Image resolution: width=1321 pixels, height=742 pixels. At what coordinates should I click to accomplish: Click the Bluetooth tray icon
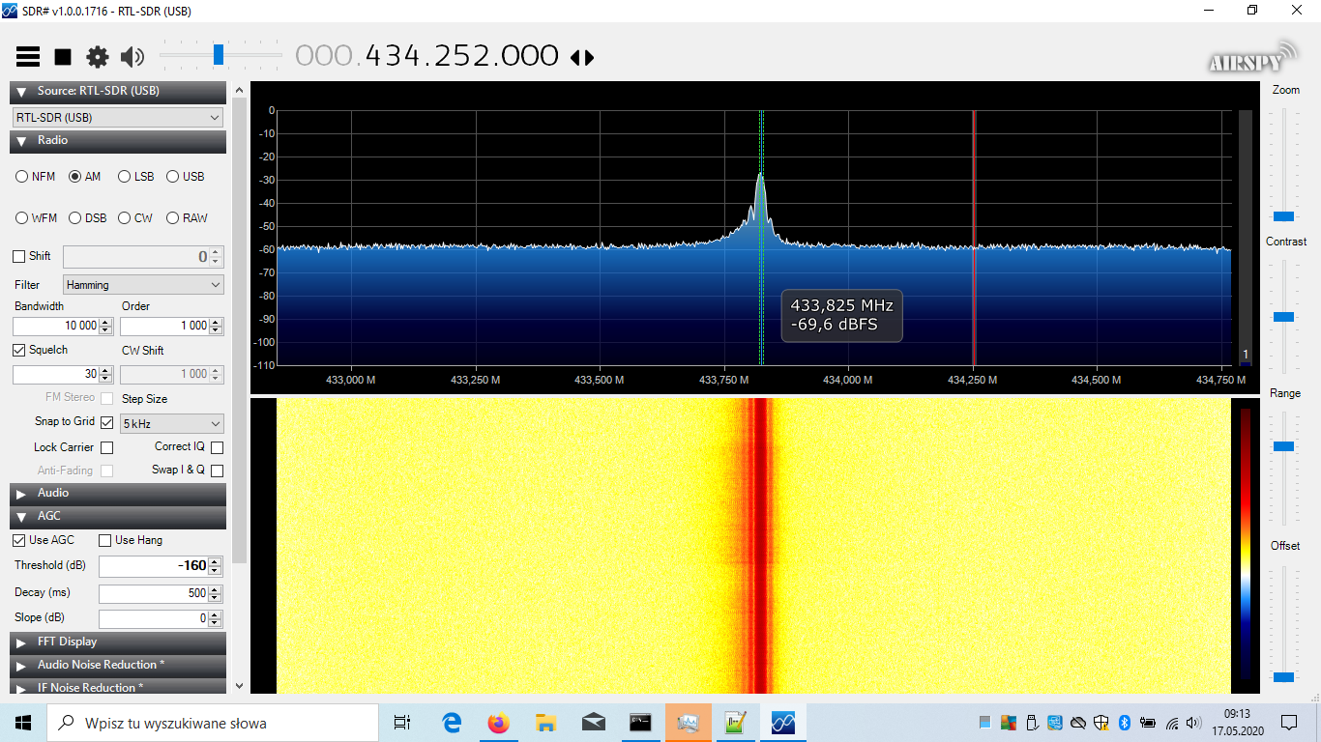(1124, 723)
